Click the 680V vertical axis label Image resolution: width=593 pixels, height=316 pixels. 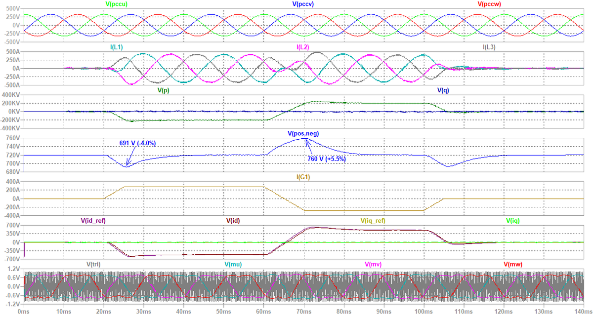13,172
